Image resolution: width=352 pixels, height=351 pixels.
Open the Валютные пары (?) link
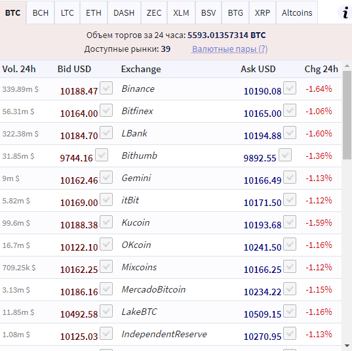[229, 49]
